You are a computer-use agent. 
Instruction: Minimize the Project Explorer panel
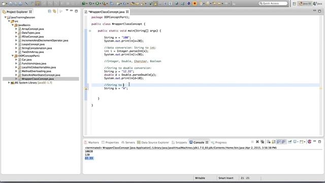(71, 11)
